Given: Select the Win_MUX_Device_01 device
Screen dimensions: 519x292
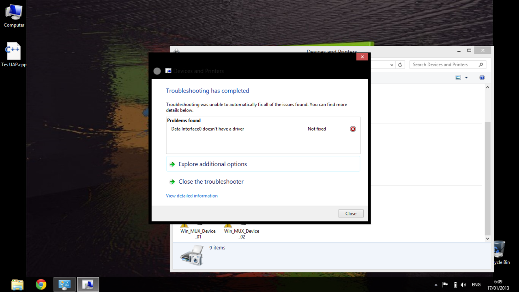Looking at the screenshot, I should point(198,233).
